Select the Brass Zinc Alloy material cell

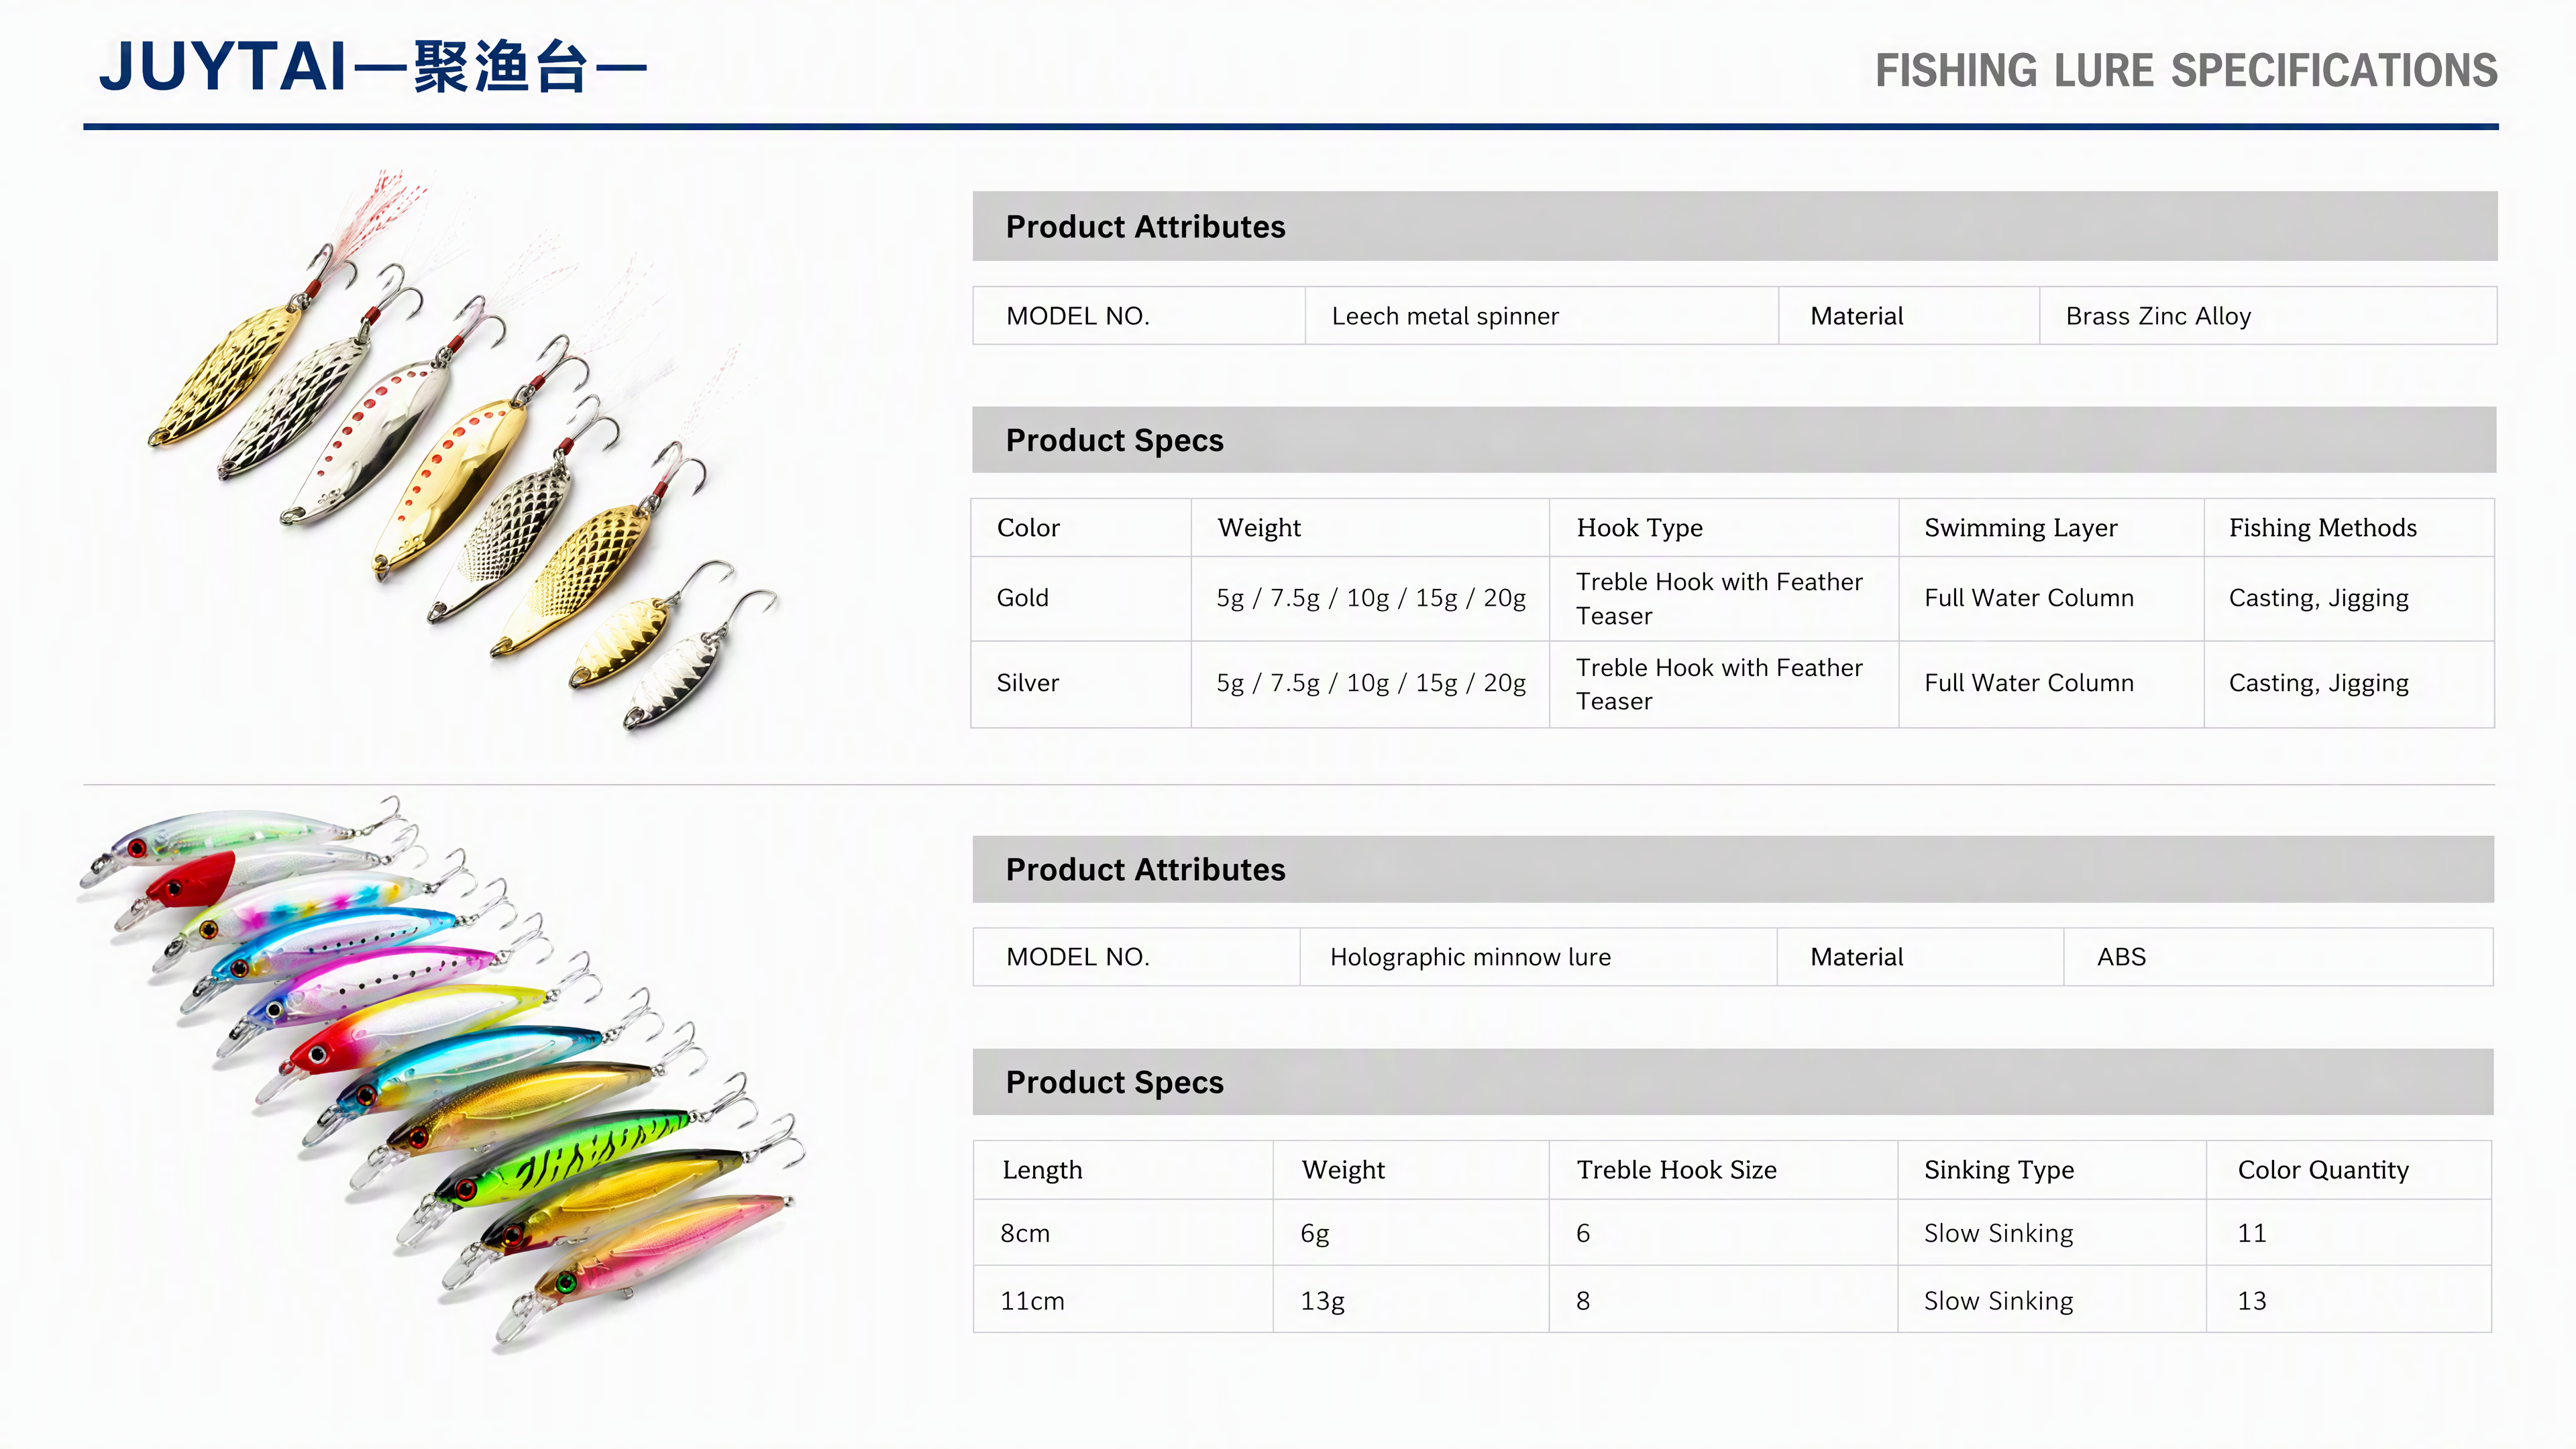pos(2268,316)
